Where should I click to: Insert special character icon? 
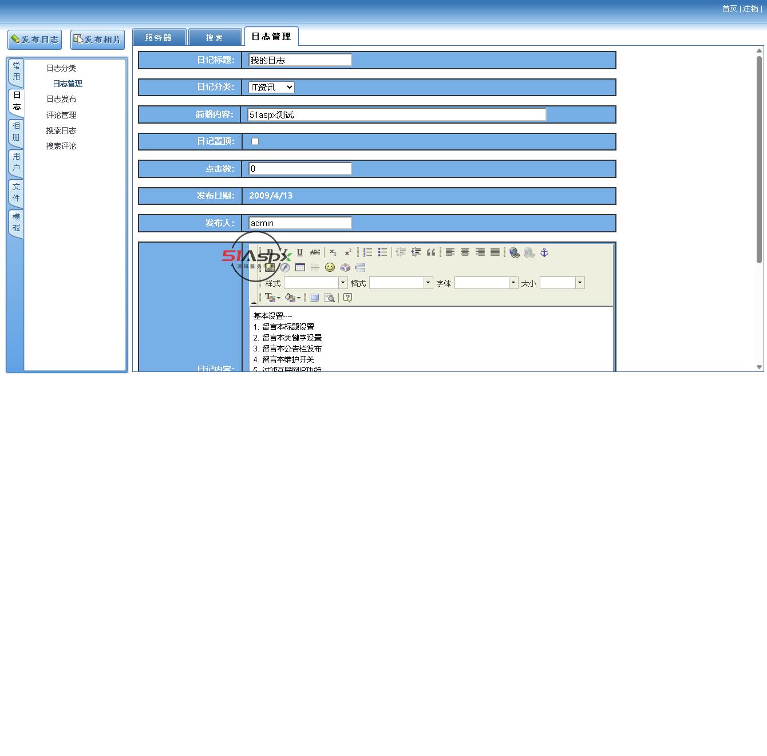tap(345, 267)
